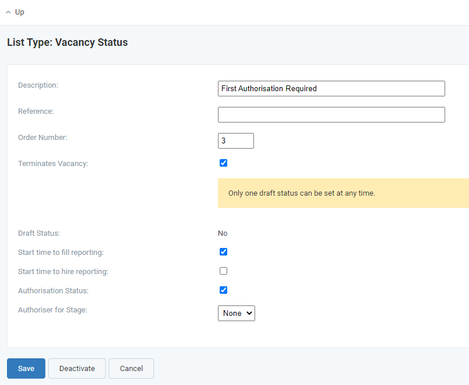Disable Start time to fill reporting

(x=223, y=251)
